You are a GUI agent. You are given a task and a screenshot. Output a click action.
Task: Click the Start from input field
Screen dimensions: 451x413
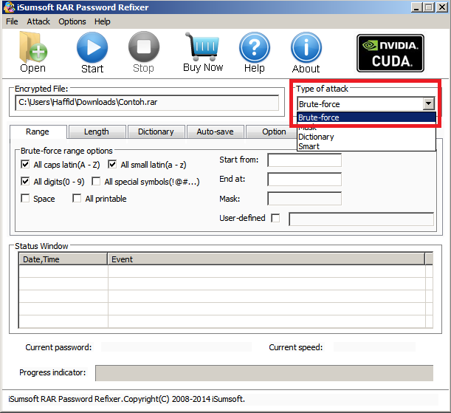pyautogui.click(x=304, y=160)
